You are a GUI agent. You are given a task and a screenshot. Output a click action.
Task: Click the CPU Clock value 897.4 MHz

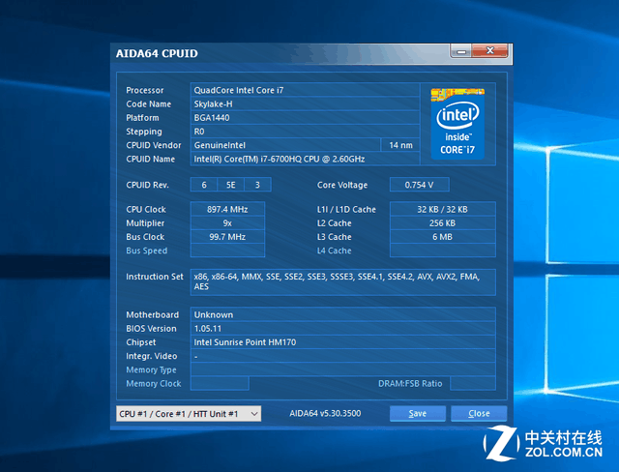click(227, 209)
